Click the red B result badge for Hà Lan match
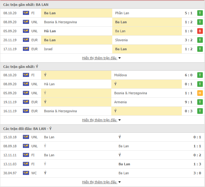Viewport: 205px width, 187px height. [200, 31]
